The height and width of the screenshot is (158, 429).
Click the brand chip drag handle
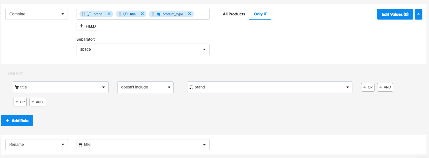pos(84,14)
